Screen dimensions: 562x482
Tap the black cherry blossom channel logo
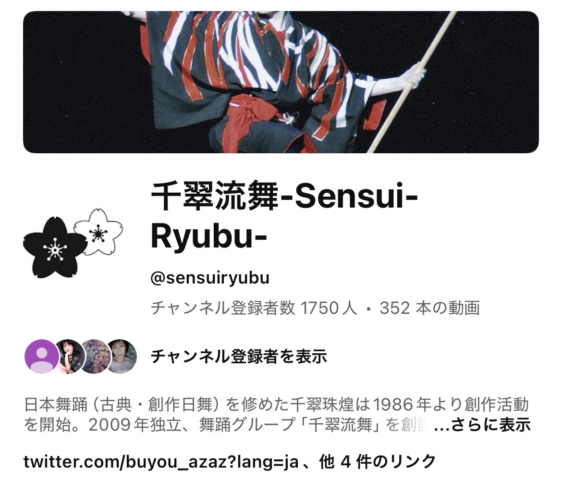[x=55, y=247]
